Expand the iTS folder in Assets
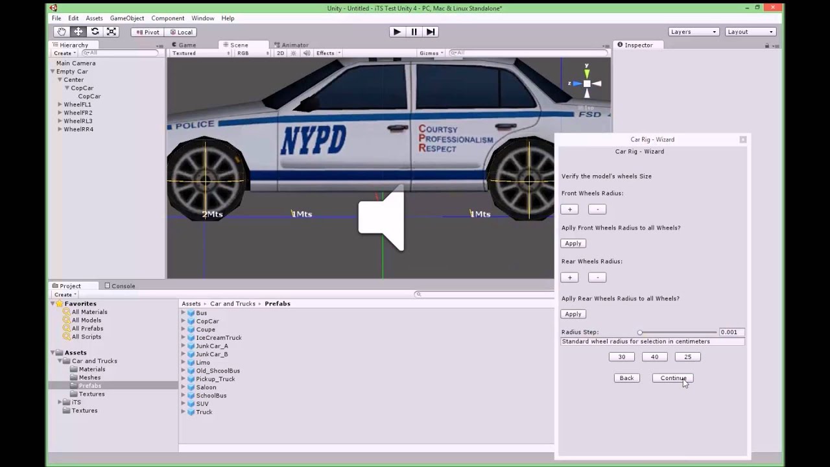Viewport: 830px width, 467px height. click(60, 402)
